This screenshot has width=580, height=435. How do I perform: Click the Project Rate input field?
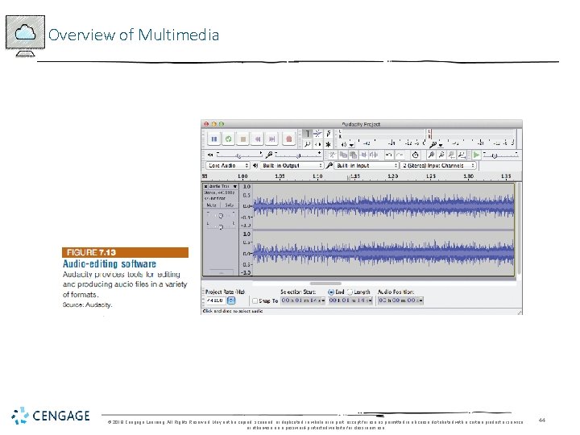(215, 300)
